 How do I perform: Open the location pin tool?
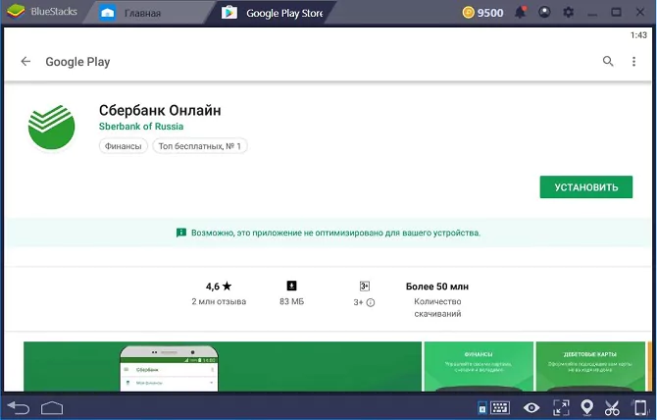(587, 407)
